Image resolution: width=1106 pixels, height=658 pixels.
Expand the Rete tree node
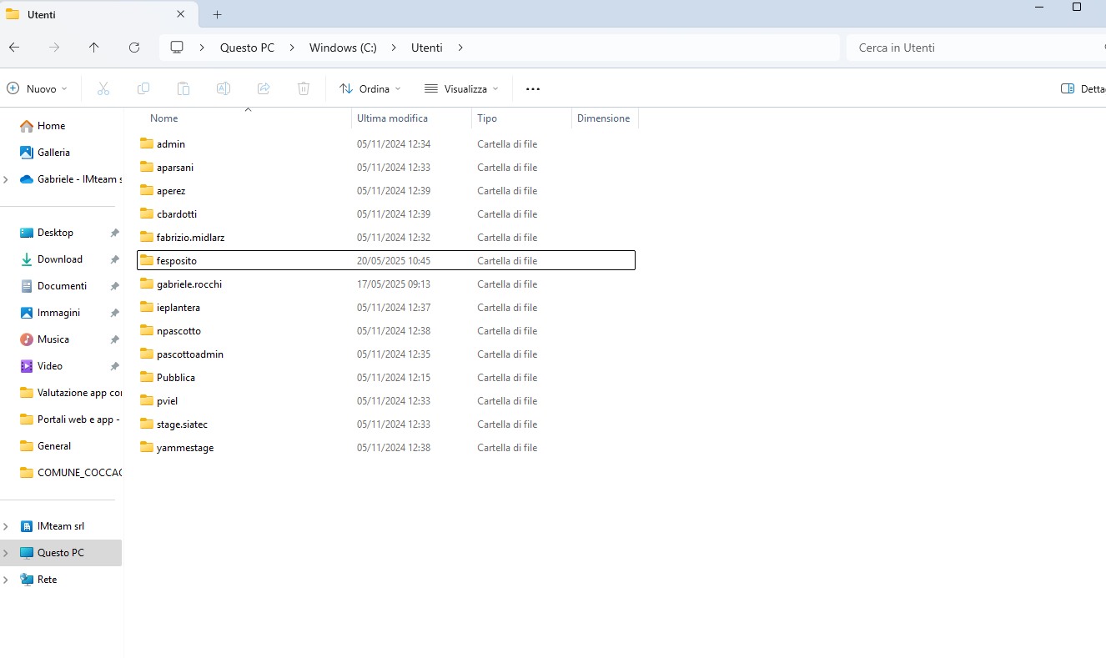[x=7, y=580]
